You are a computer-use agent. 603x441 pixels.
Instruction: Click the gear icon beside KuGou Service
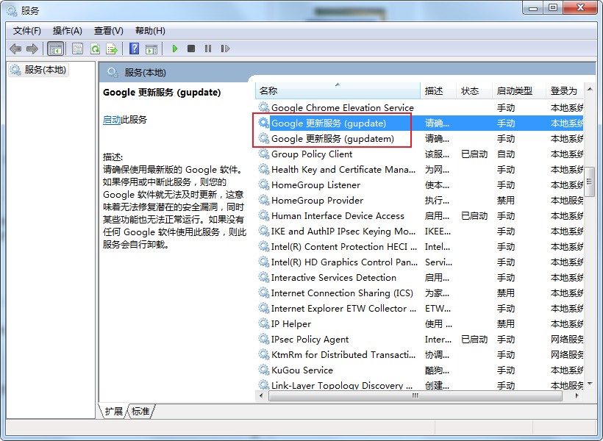click(x=263, y=370)
